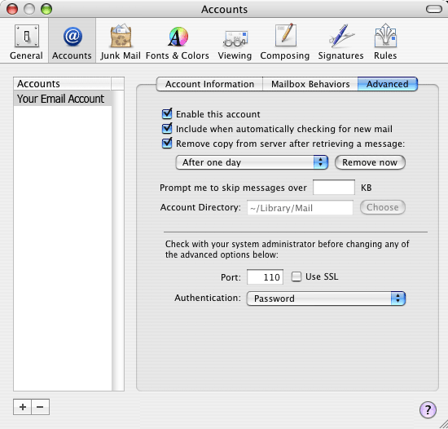Toggle Include when automatically checking for new mail
The width and height of the screenshot is (448, 429).
click(x=167, y=128)
